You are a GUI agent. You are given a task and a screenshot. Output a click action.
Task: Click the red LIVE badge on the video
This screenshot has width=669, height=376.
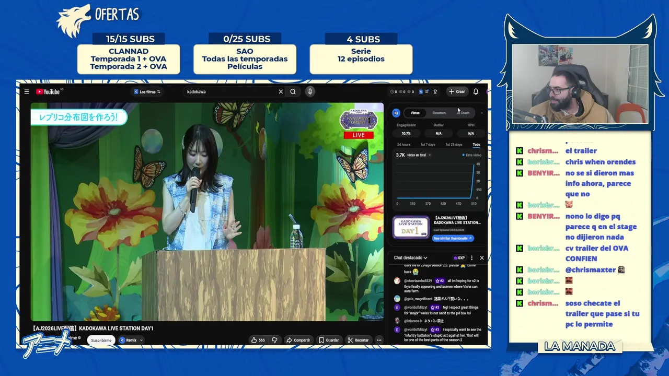click(x=359, y=135)
